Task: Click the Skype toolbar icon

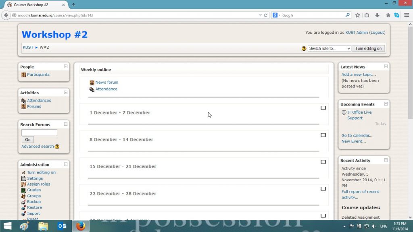Action: 397,15
